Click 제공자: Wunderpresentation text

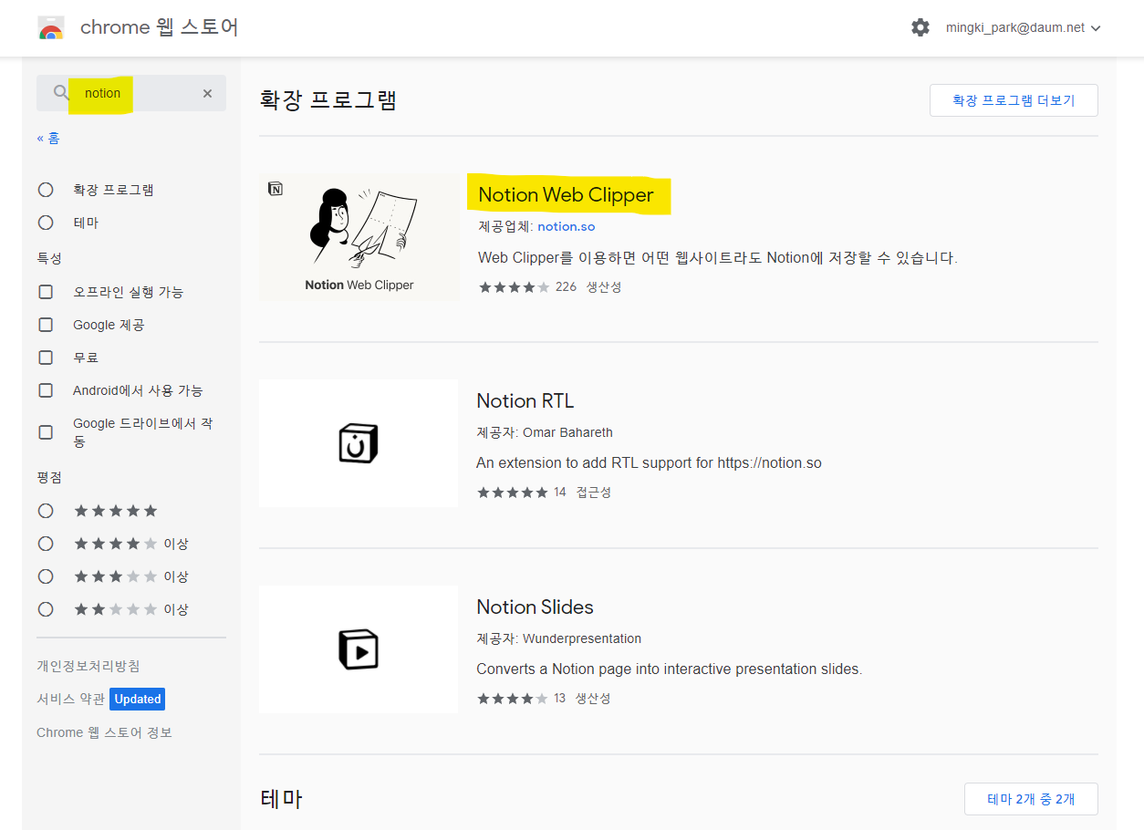[558, 638]
